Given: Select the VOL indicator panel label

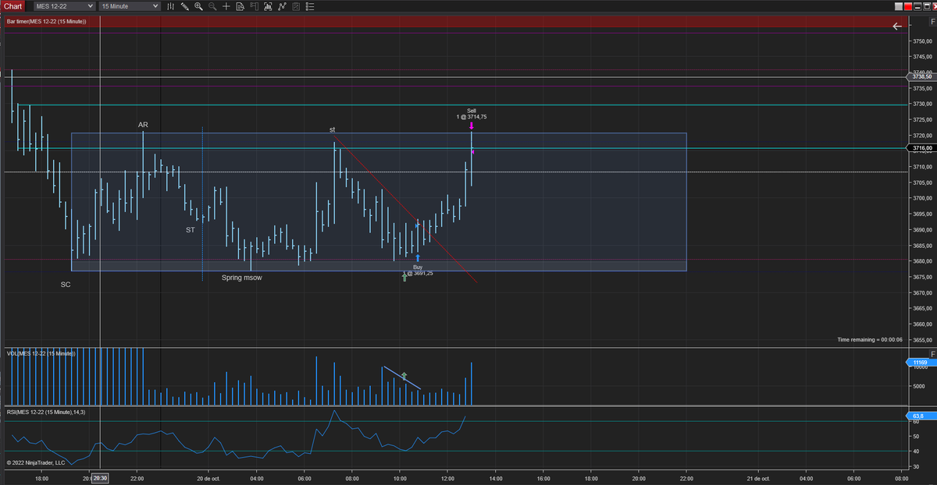Looking at the screenshot, I should [40, 353].
